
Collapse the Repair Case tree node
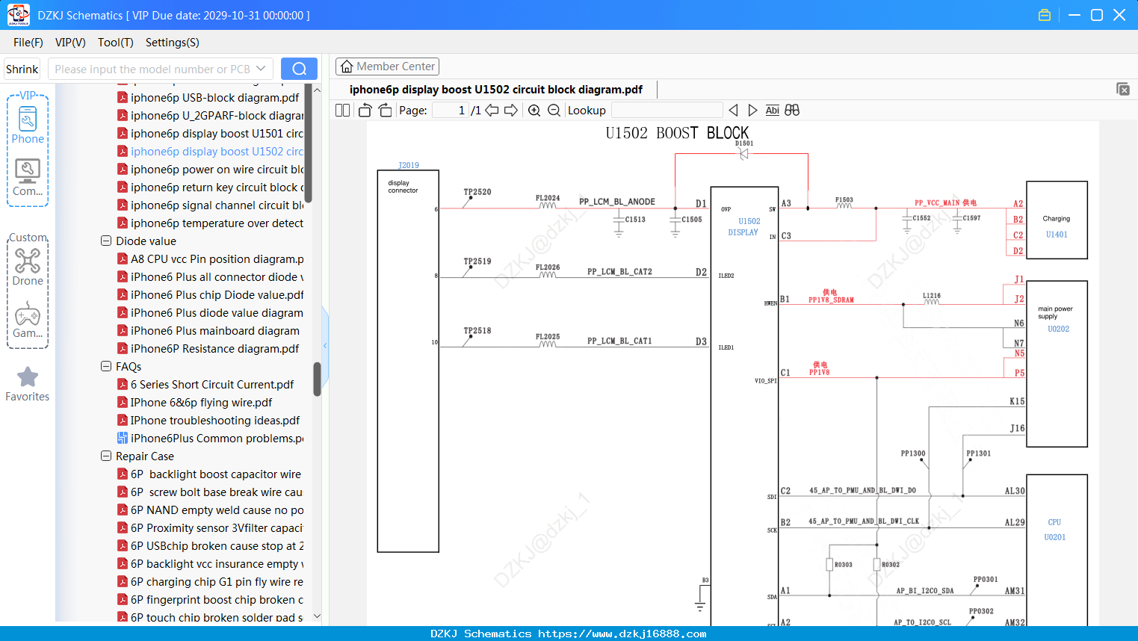tap(106, 456)
